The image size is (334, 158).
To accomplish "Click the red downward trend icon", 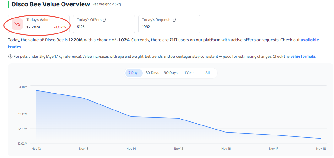I will (17, 24).
